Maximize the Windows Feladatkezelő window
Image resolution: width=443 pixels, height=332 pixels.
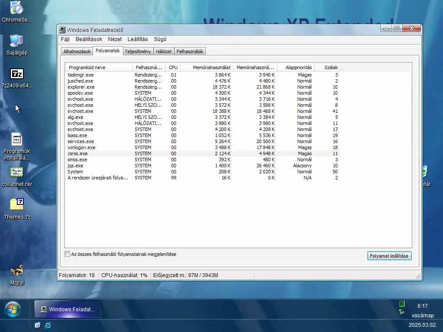pos(397,28)
